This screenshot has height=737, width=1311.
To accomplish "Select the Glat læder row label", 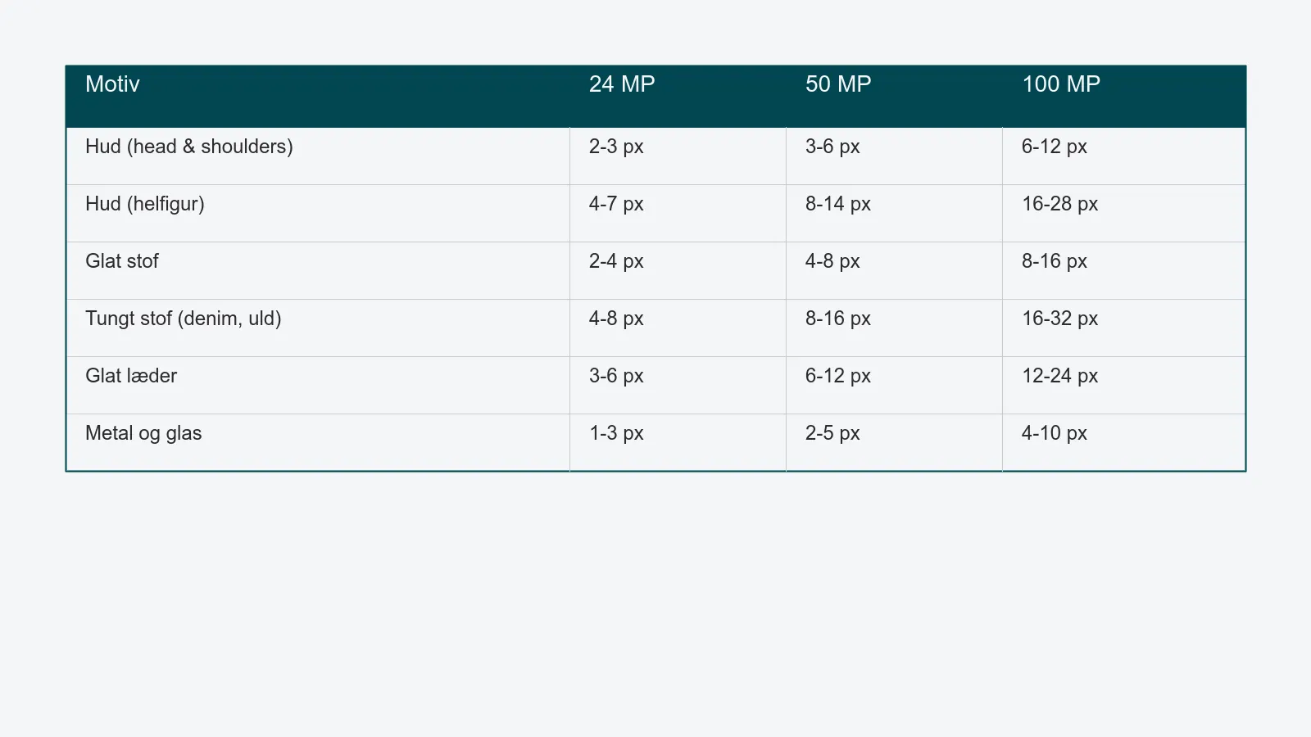I will pos(131,376).
